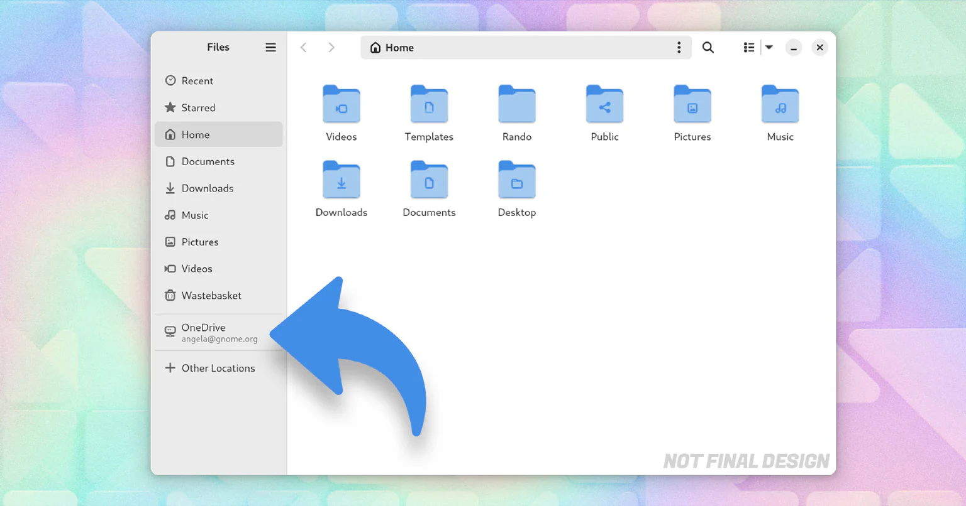Select the Pictures folder icon
Image resolution: width=966 pixels, height=506 pixels.
[x=692, y=104]
